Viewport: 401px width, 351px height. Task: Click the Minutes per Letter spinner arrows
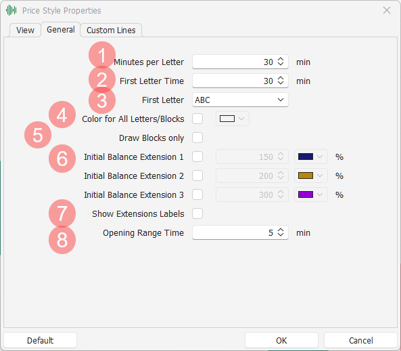tap(281, 62)
